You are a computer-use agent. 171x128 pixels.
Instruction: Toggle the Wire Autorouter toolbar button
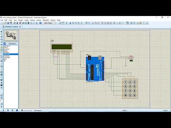click(128, 23)
